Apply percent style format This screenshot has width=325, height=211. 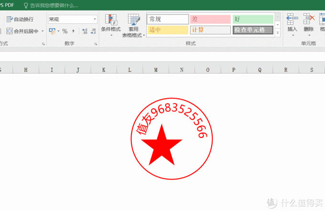(65, 31)
